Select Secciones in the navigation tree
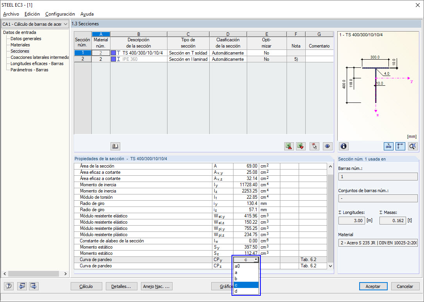Viewport: 424px width, 302px height. pos(20,51)
